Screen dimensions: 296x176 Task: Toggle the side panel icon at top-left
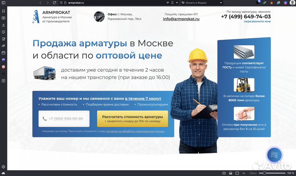tap(3, 2)
